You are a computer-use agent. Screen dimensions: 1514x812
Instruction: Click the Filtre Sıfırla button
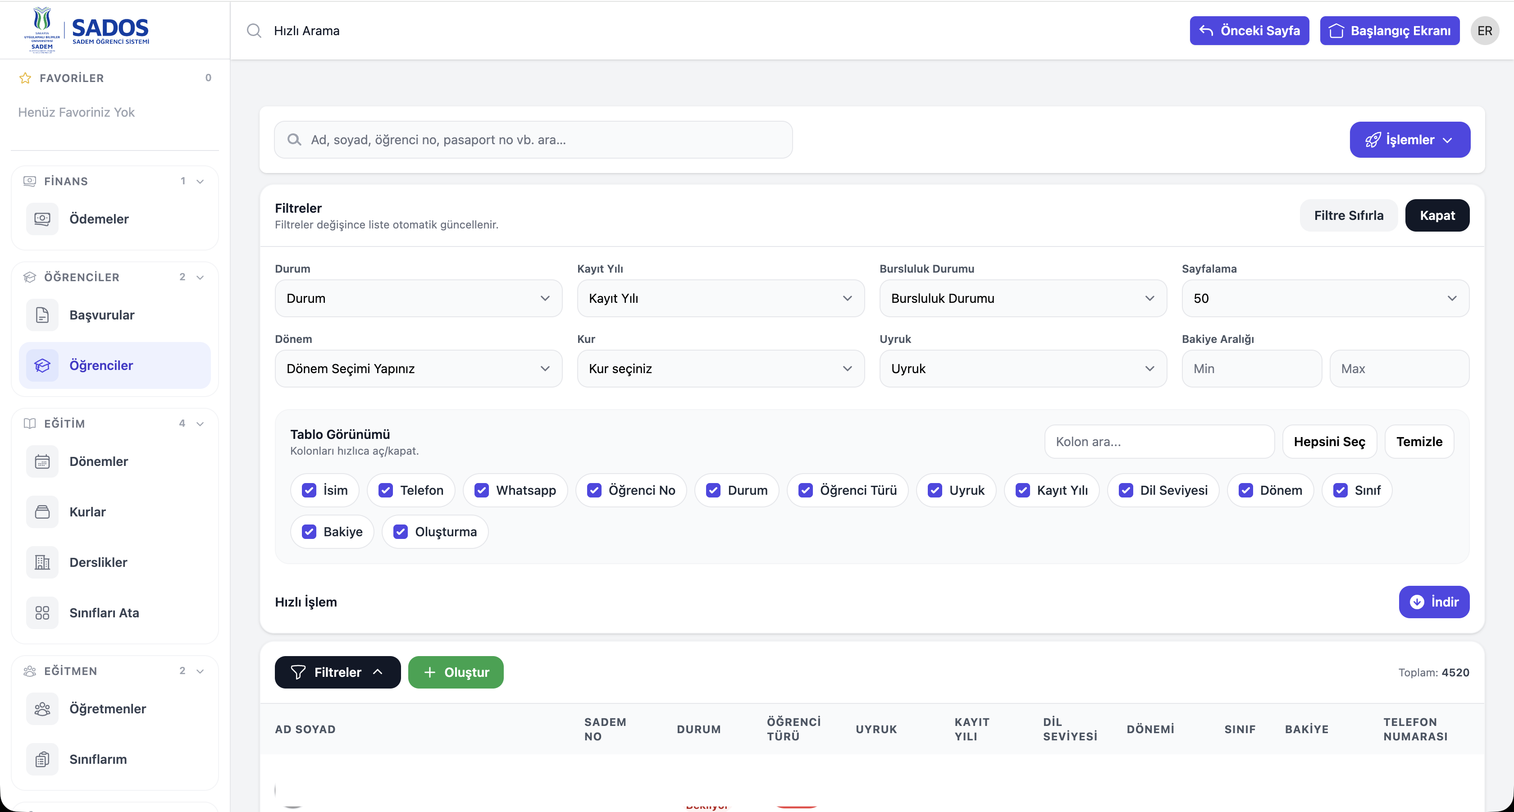pyautogui.click(x=1348, y=216)
